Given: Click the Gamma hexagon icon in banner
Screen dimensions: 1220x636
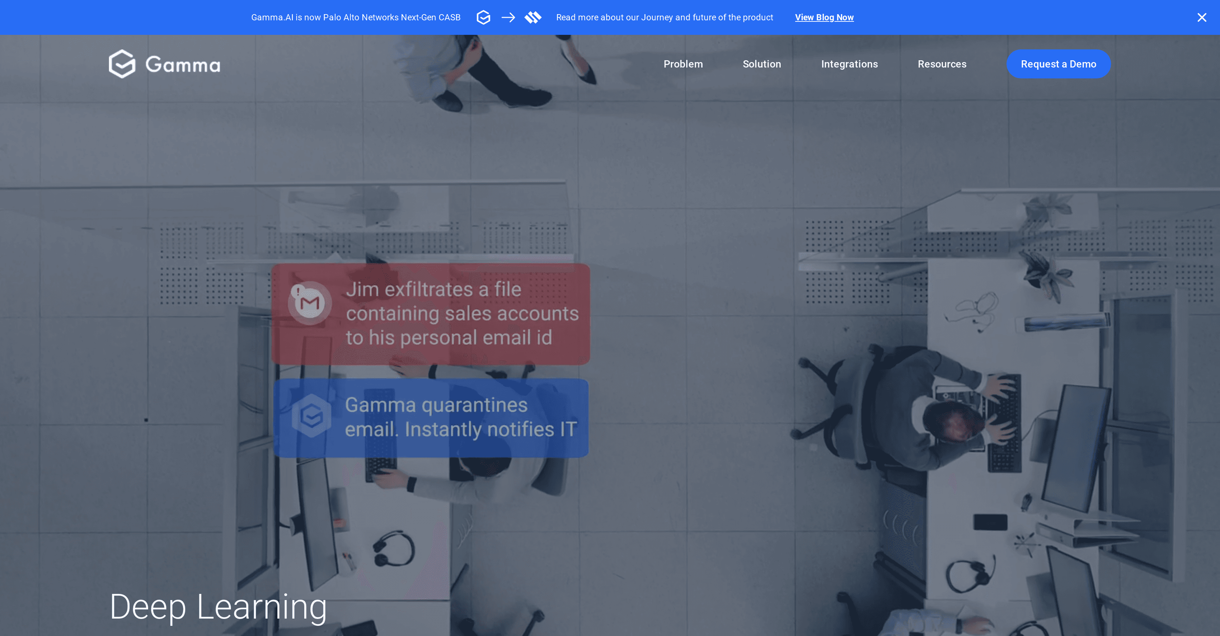Looking at the screenshot, I should point(483,17).
